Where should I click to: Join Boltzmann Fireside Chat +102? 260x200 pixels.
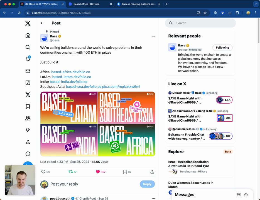(221, 136)
